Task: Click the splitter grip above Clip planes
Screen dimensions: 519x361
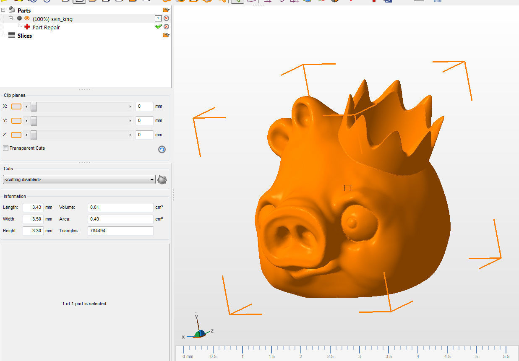Action: [x=85, y=90]
